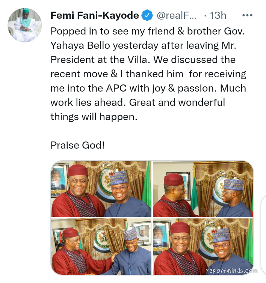The image size is (266, 283).
Task: Click the blue verified badge
Action: pyautogui.click(x=147, y=16)
